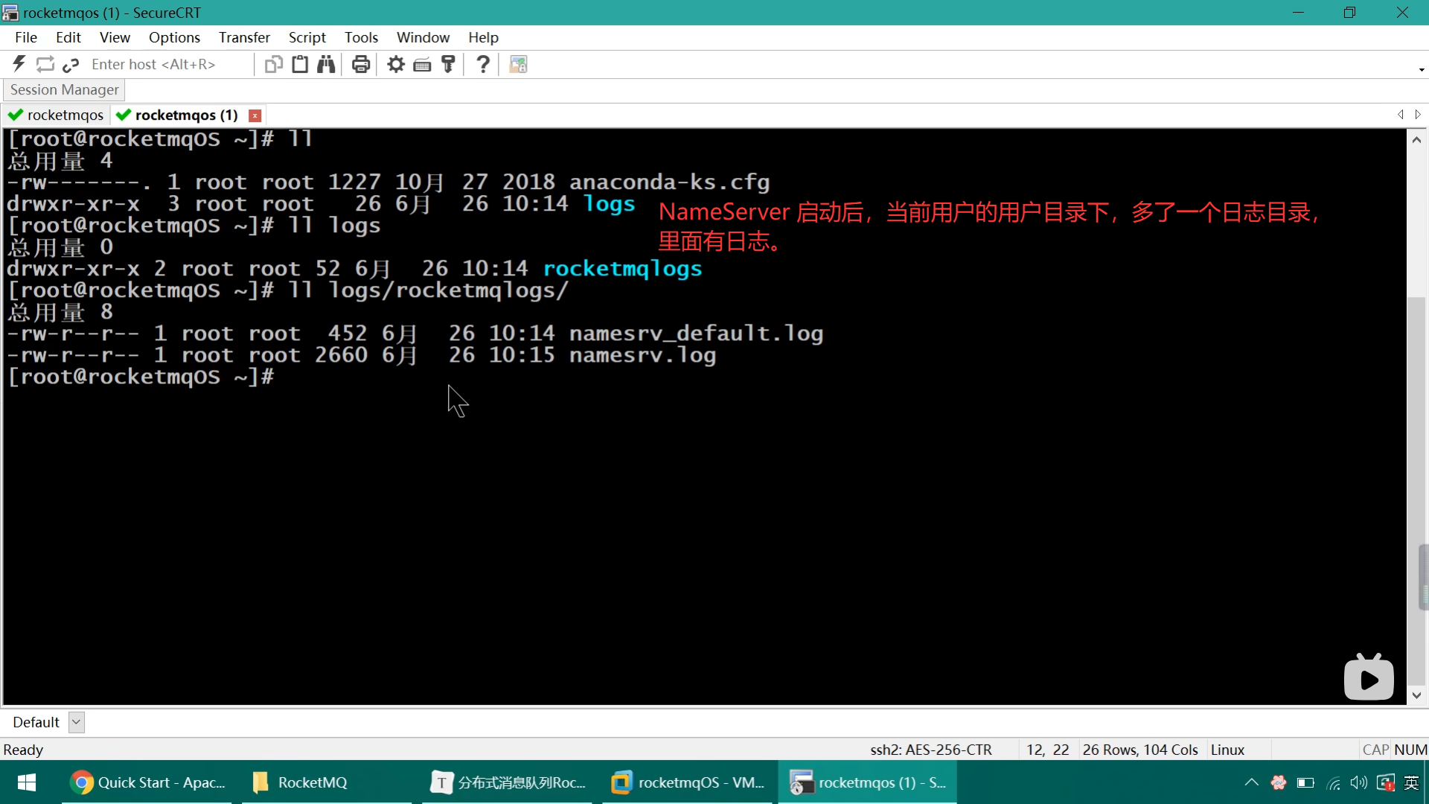Screen dimensions: 1429x804
Task: Close the rocketmqos (1) tab
Action: [x=255, y=115]
